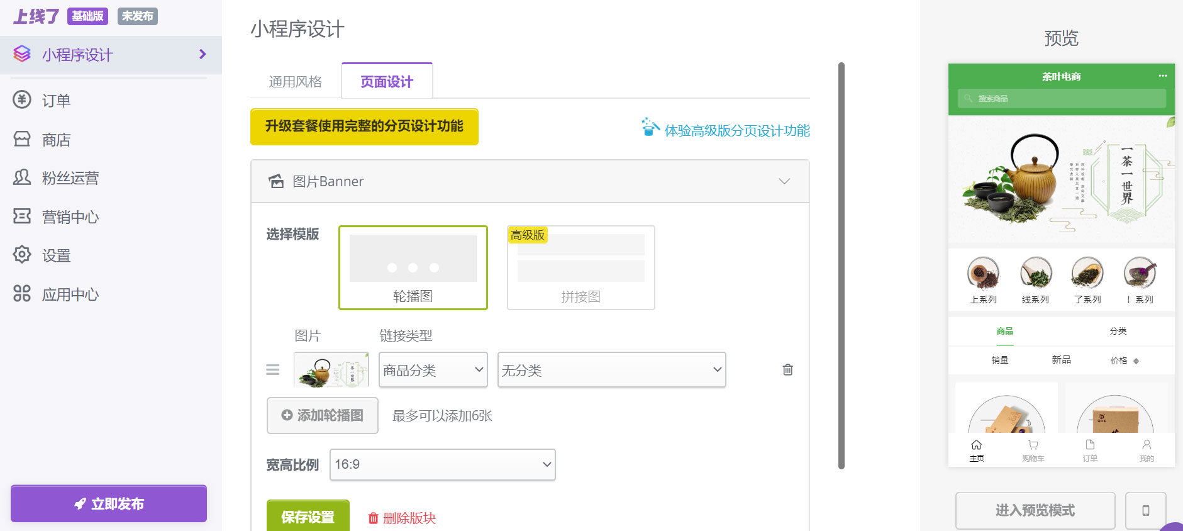Open the 16:9 aspect ratio dropdown
The image size is (1183, 531).
pos(443,464)
